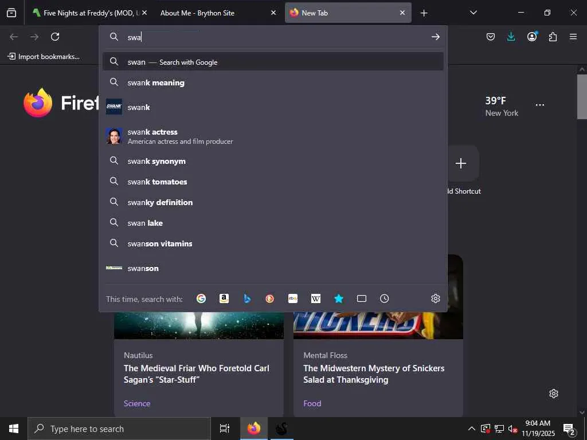Open the Pocket save icon
587x440 pixels.
[x=491, y=37]
